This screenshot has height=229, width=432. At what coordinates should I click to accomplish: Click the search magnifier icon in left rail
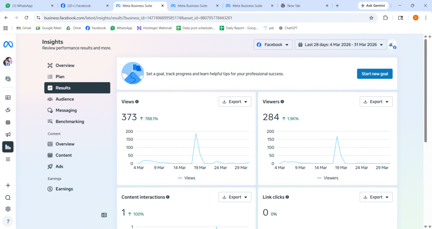pyautogui.click(x=8, y=197)
